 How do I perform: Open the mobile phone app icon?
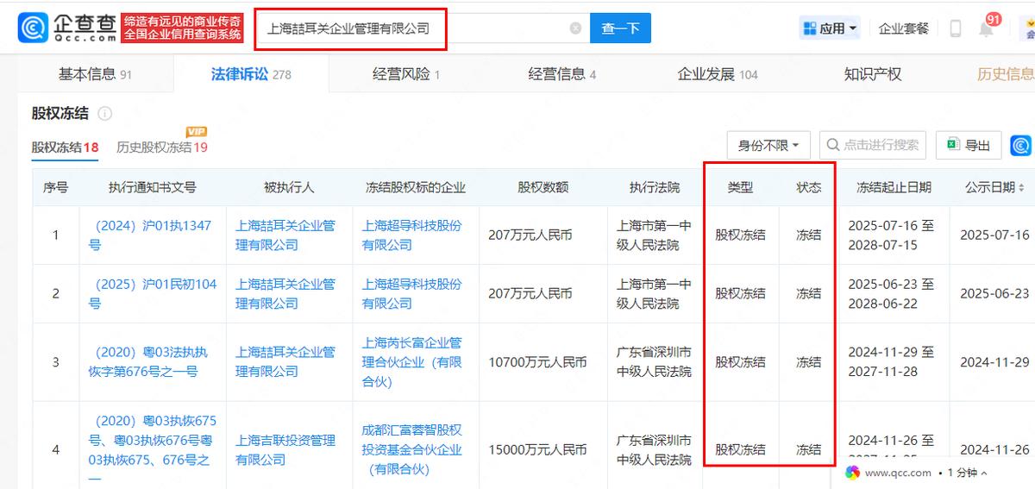point(956,28)
